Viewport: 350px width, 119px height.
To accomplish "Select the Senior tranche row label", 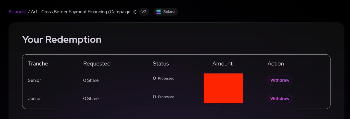I will (34, 81).
